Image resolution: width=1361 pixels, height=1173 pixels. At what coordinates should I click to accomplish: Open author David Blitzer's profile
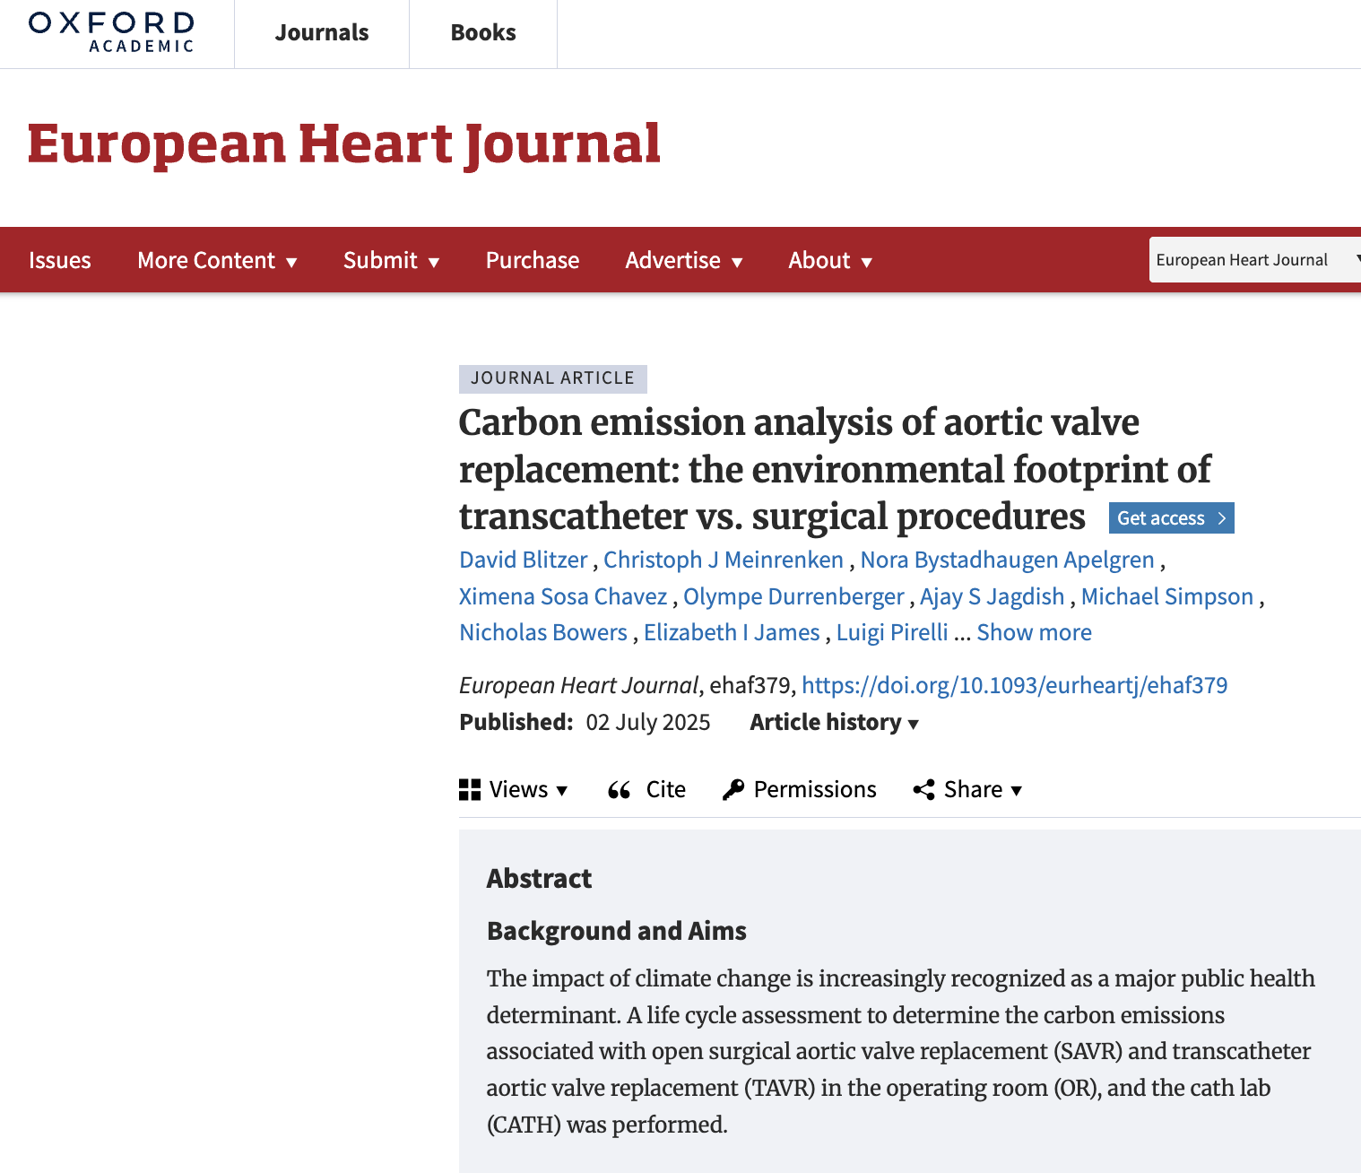[523, 560]
